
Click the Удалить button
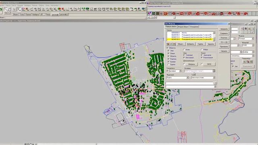(210, 44)
